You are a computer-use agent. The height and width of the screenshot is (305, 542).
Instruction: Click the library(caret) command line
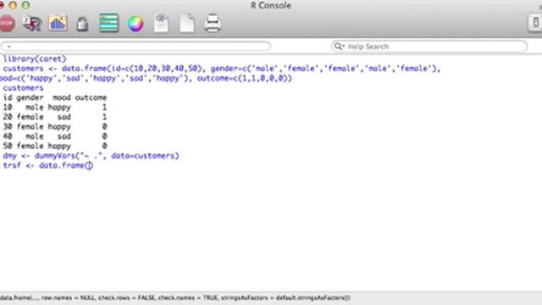tap(35, 58)
